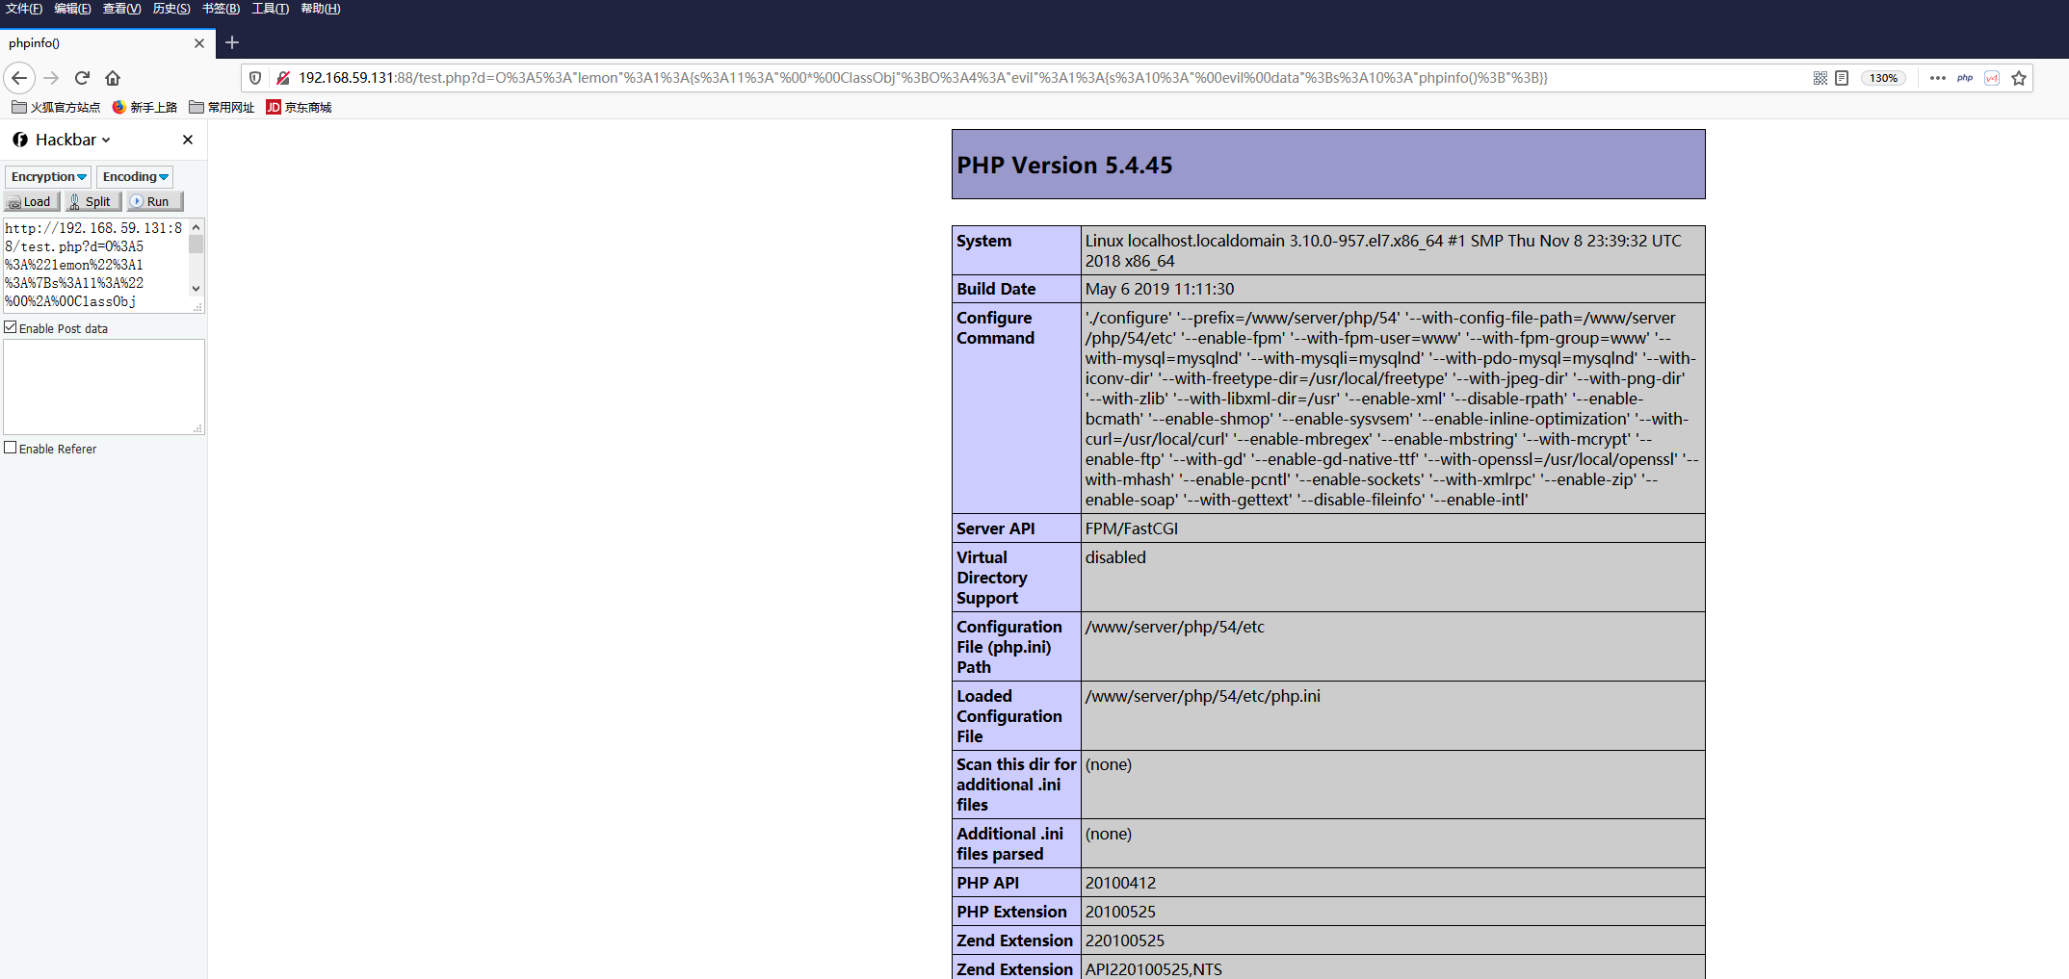This screenshot has height=979, width=2069.
Task: Bookmark this page with the star icon
Action: [x=2019, y=78]
